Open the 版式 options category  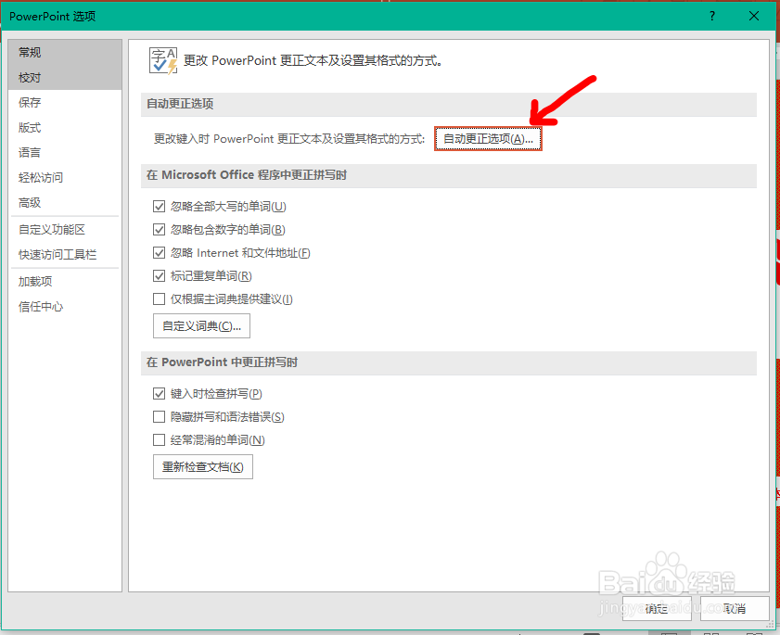65,128
